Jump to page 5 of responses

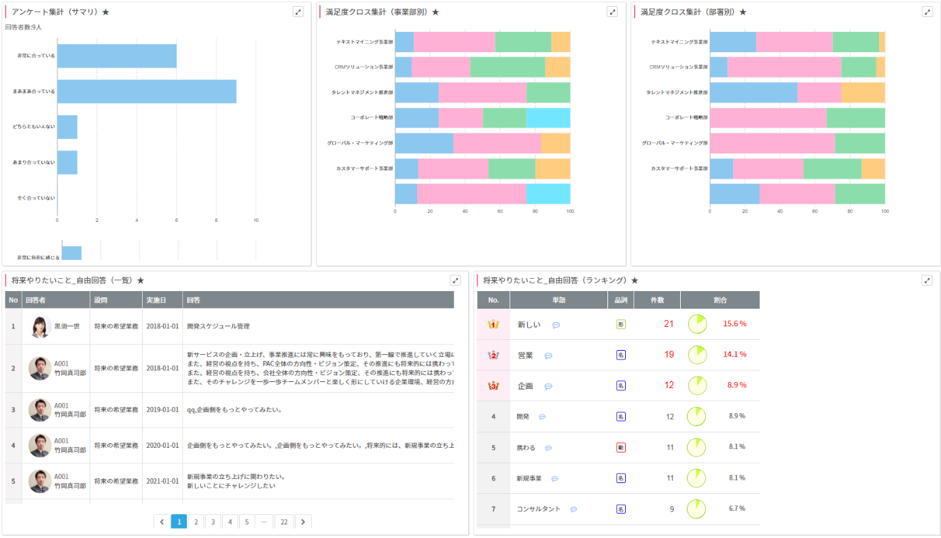point(247,522)
